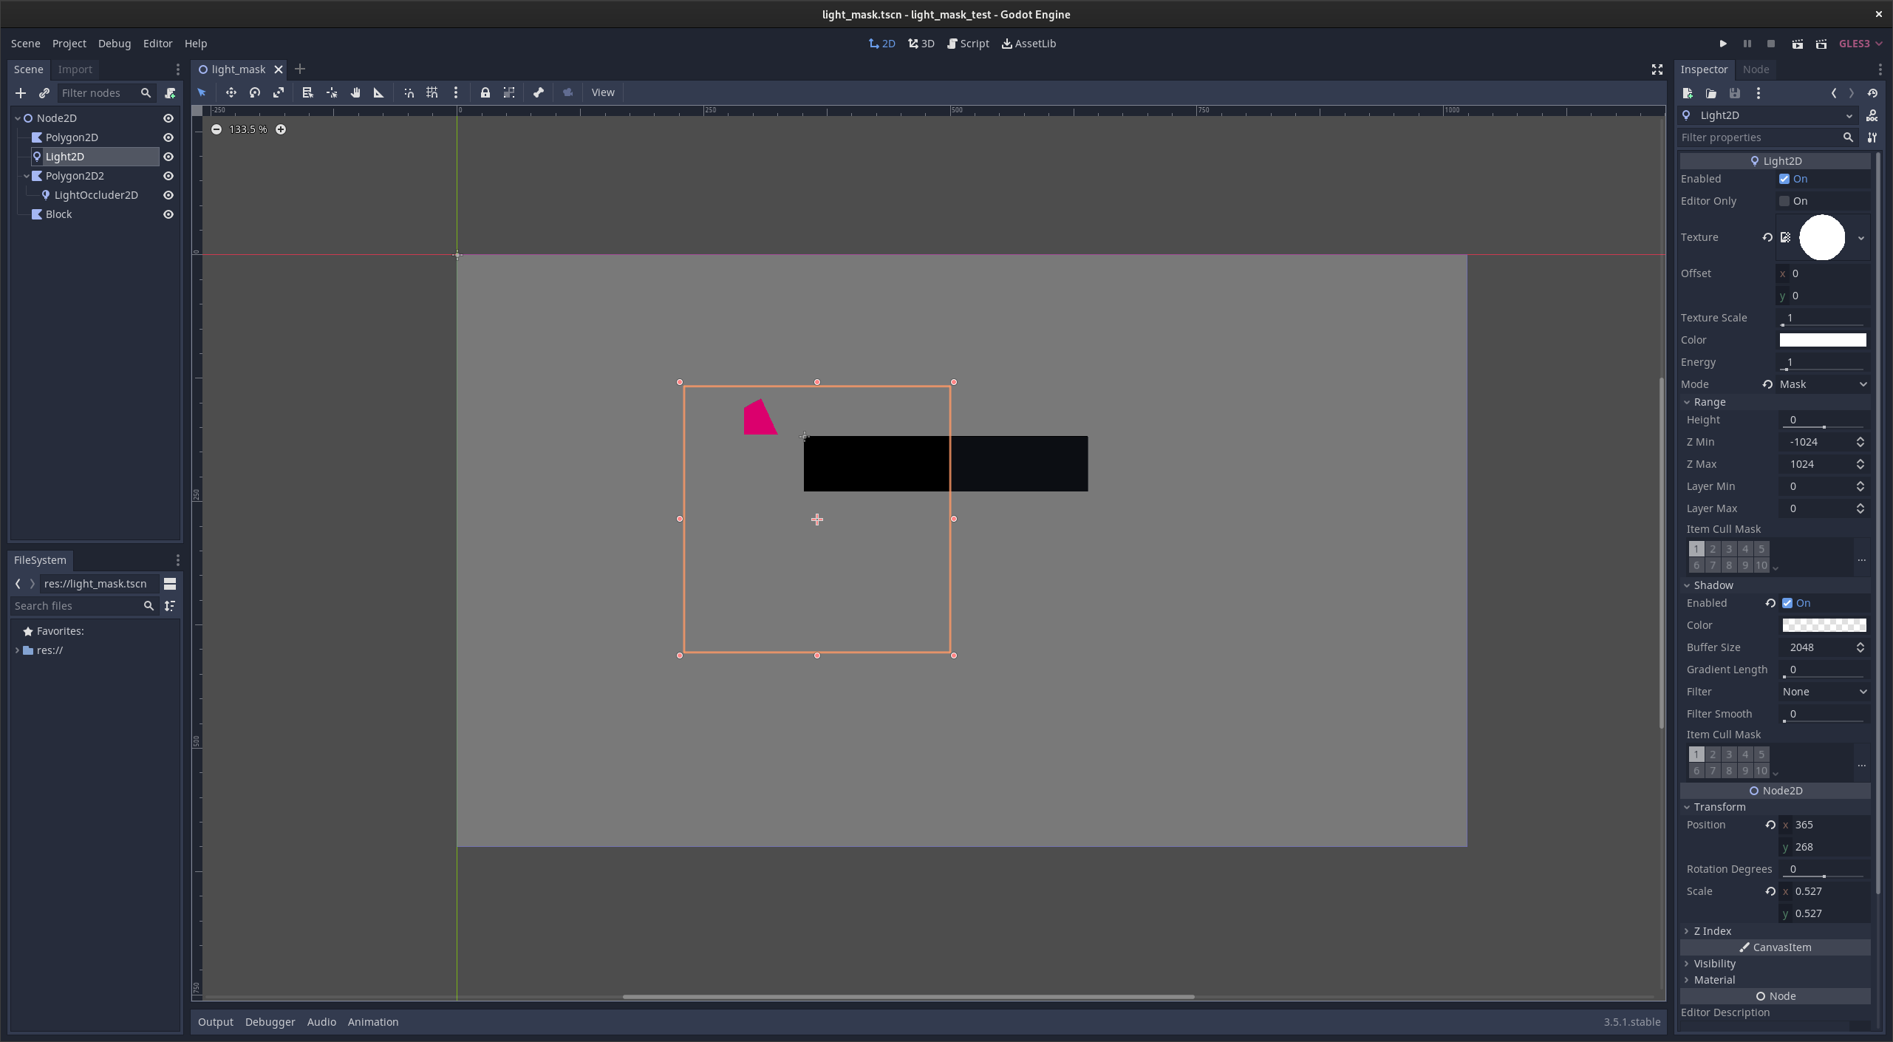Click the zoom in plus button
The width and height of the screenshot is (1893, 1042).
[281, 129]
